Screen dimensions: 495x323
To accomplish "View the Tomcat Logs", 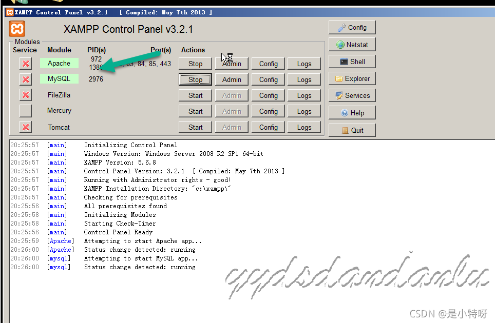I will [x=304, y=127].
